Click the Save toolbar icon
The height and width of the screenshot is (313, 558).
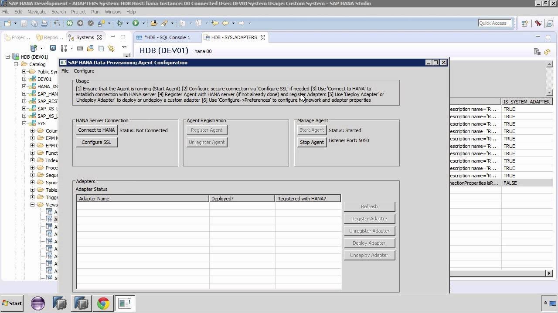pyautogui.click(x=24, y=23)
